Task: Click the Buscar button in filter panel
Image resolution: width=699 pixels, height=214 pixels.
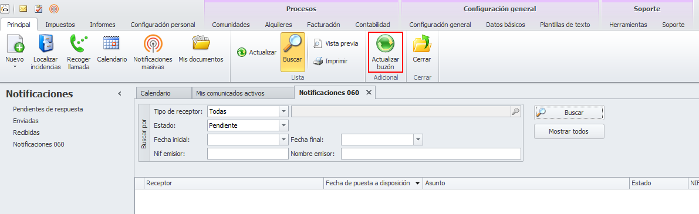Action: (569, 113)
